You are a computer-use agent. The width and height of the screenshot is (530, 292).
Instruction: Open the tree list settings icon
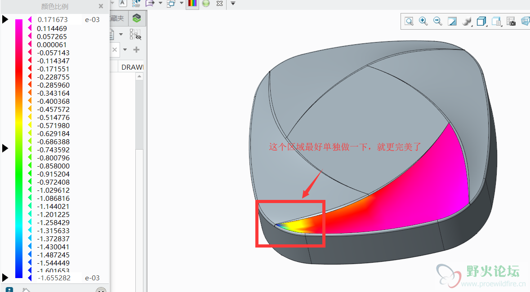pos(136,4)
